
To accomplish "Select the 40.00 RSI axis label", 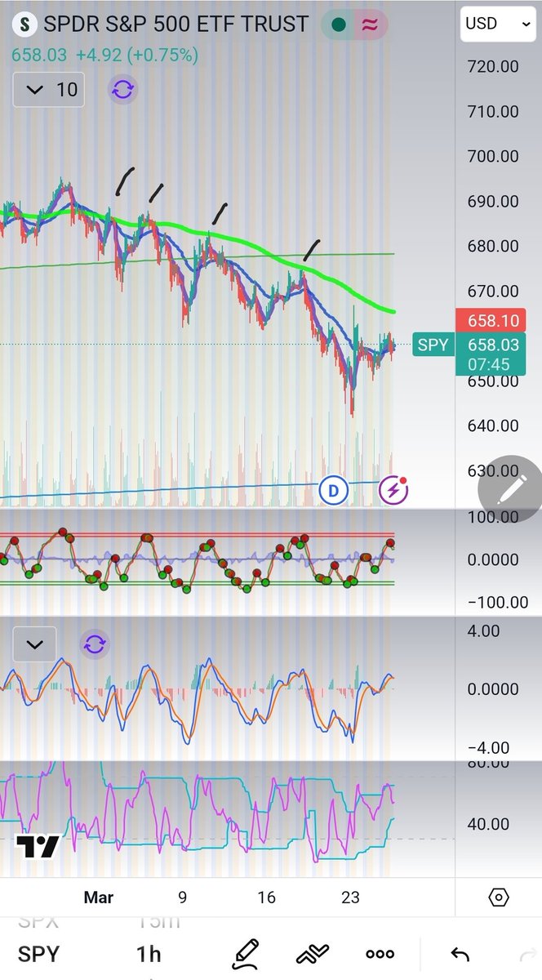I will tap(488, 825).
